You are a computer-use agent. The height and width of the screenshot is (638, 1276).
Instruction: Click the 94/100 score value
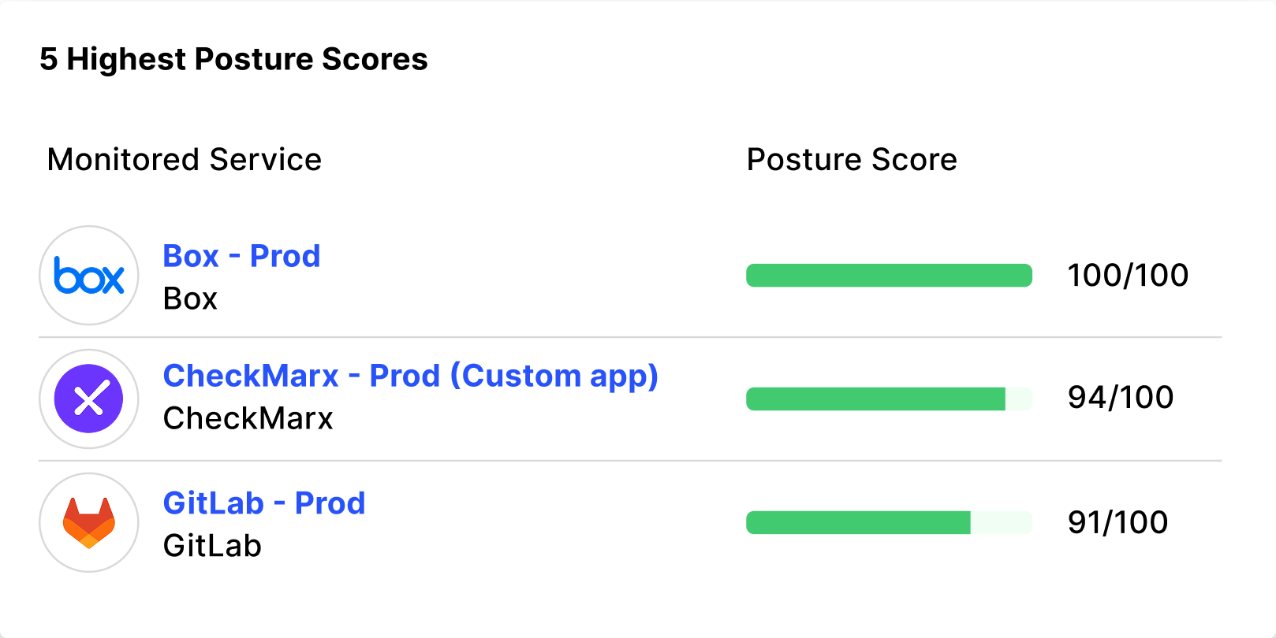click(1121, 398)
